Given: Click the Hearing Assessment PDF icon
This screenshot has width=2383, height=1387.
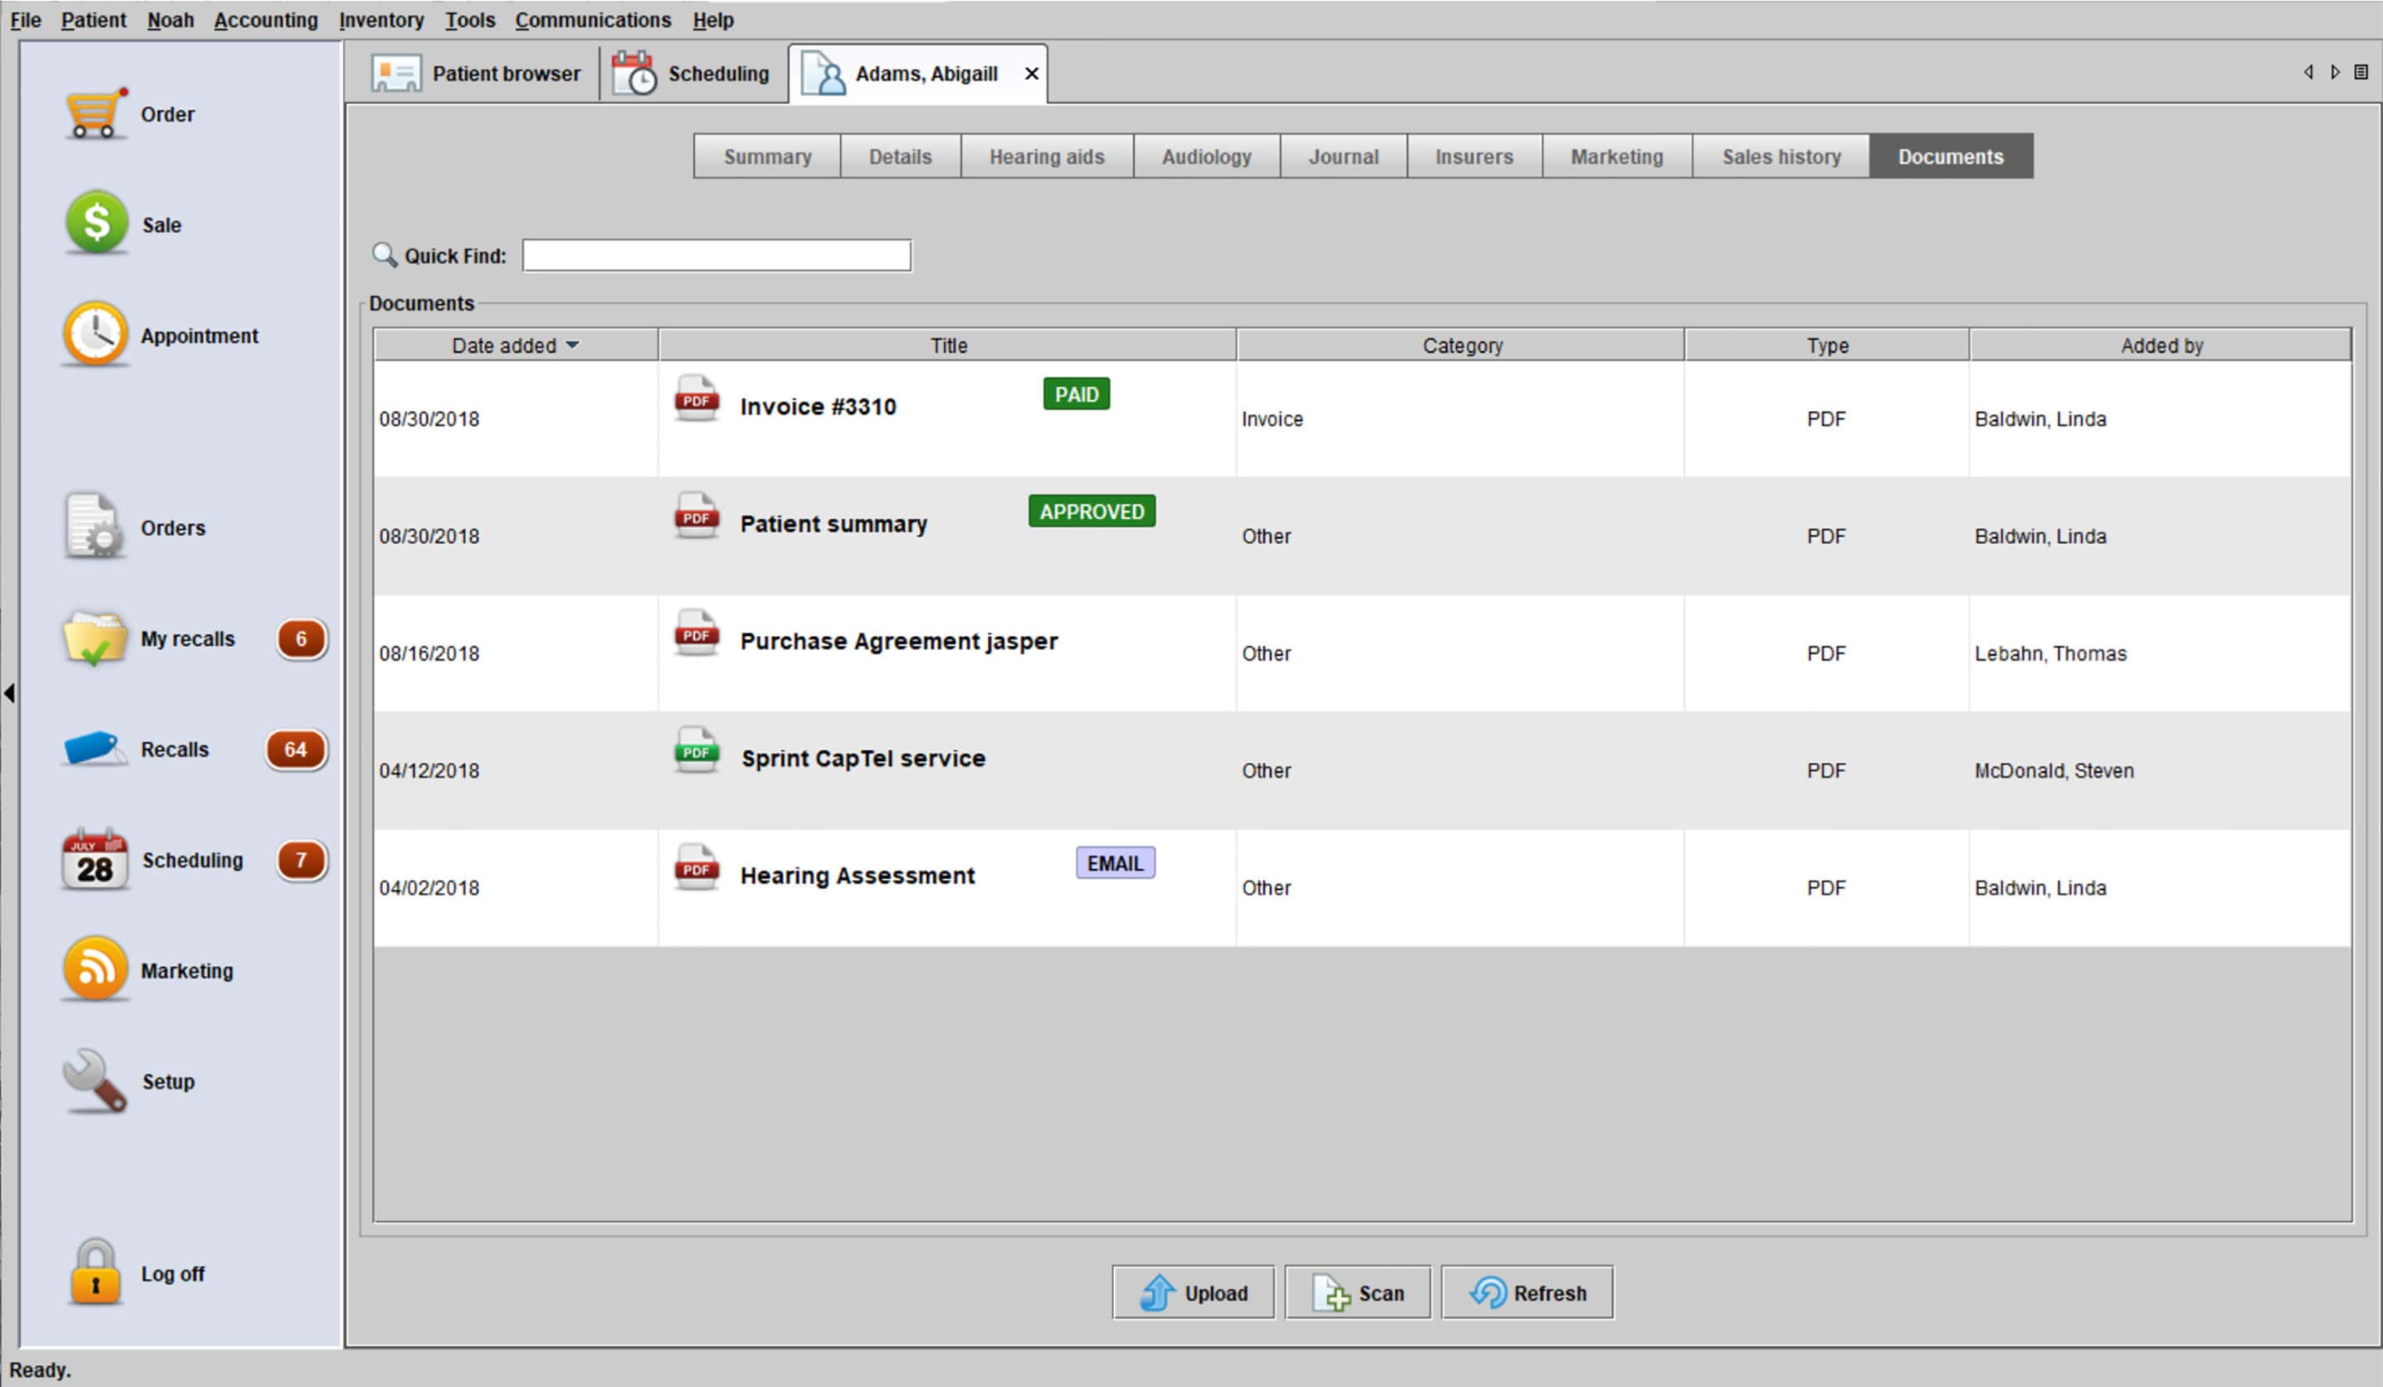Looking at the screenshot, I should click(x=696, y=867).
